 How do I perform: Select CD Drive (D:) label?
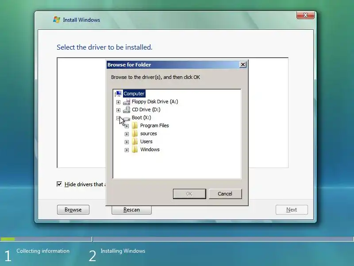click(146, 110)
